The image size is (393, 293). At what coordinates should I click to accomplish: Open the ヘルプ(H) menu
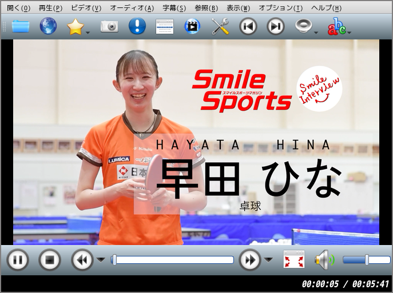(326, 8)
